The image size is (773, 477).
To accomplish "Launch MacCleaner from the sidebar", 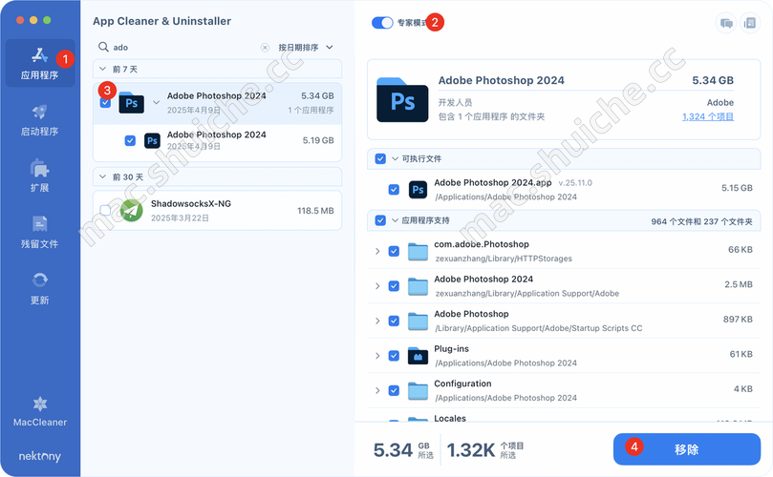I will point(39,411).
